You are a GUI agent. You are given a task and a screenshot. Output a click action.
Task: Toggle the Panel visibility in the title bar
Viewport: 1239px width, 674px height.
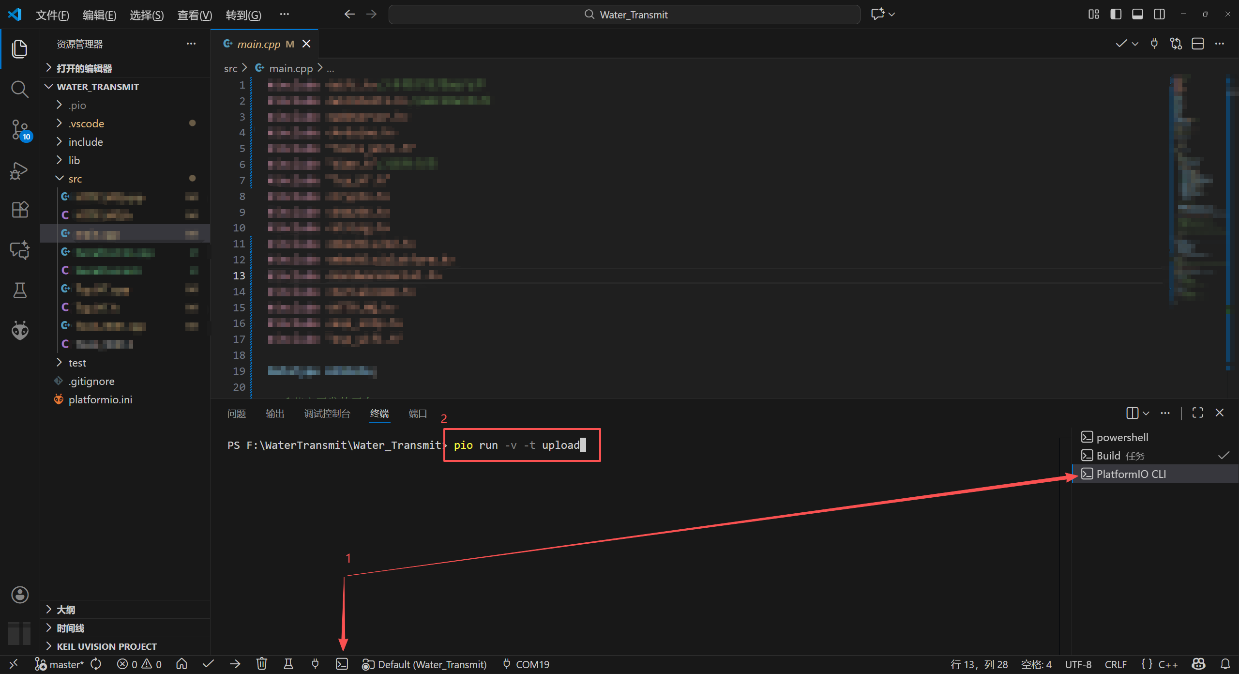1137,14
